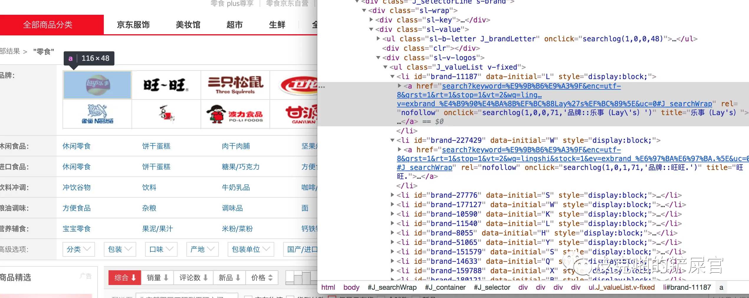Click the 零食 plus尊享 top link

pos(232,4)
